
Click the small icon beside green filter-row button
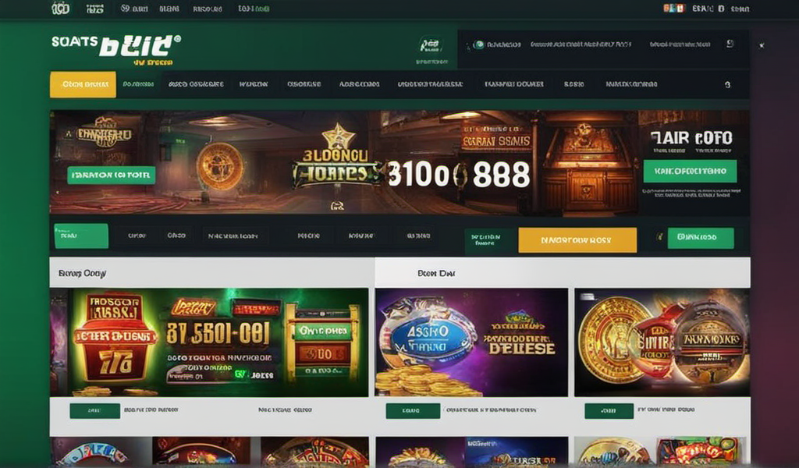click(659, 237)
